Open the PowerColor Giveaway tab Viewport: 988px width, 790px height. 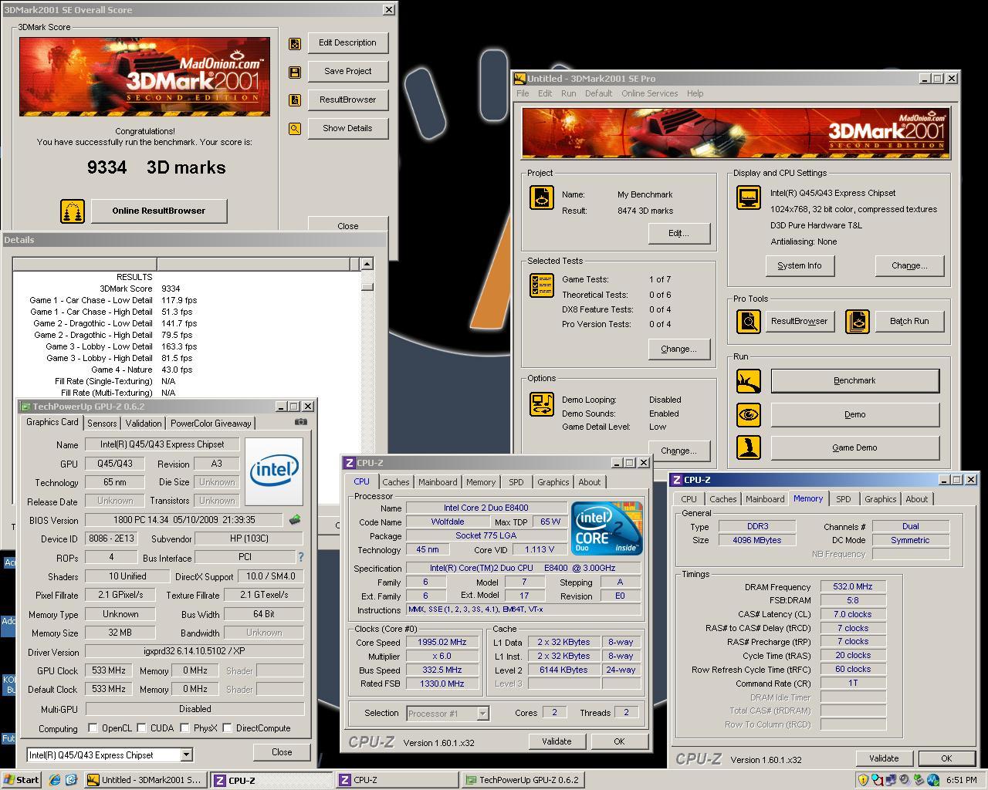click(211, 424)
